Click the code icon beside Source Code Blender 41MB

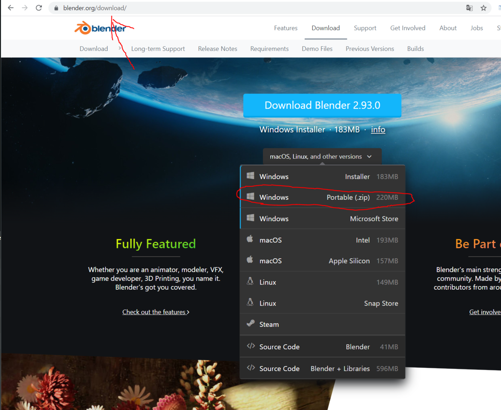point(250,346)
